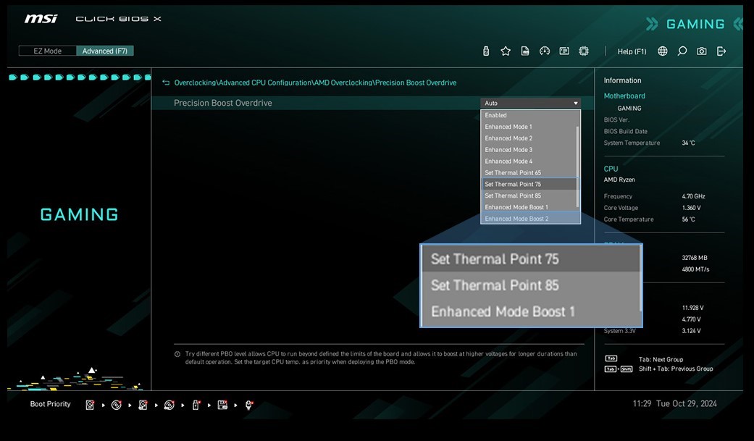
Task: Open the M-Flash USB drive icon
Action: [x=486, y=51]
